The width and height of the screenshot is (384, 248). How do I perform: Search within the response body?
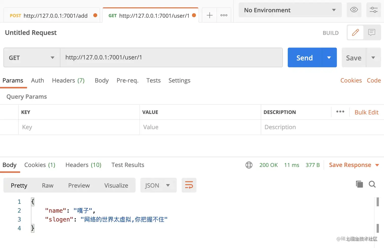pos(372,184)
